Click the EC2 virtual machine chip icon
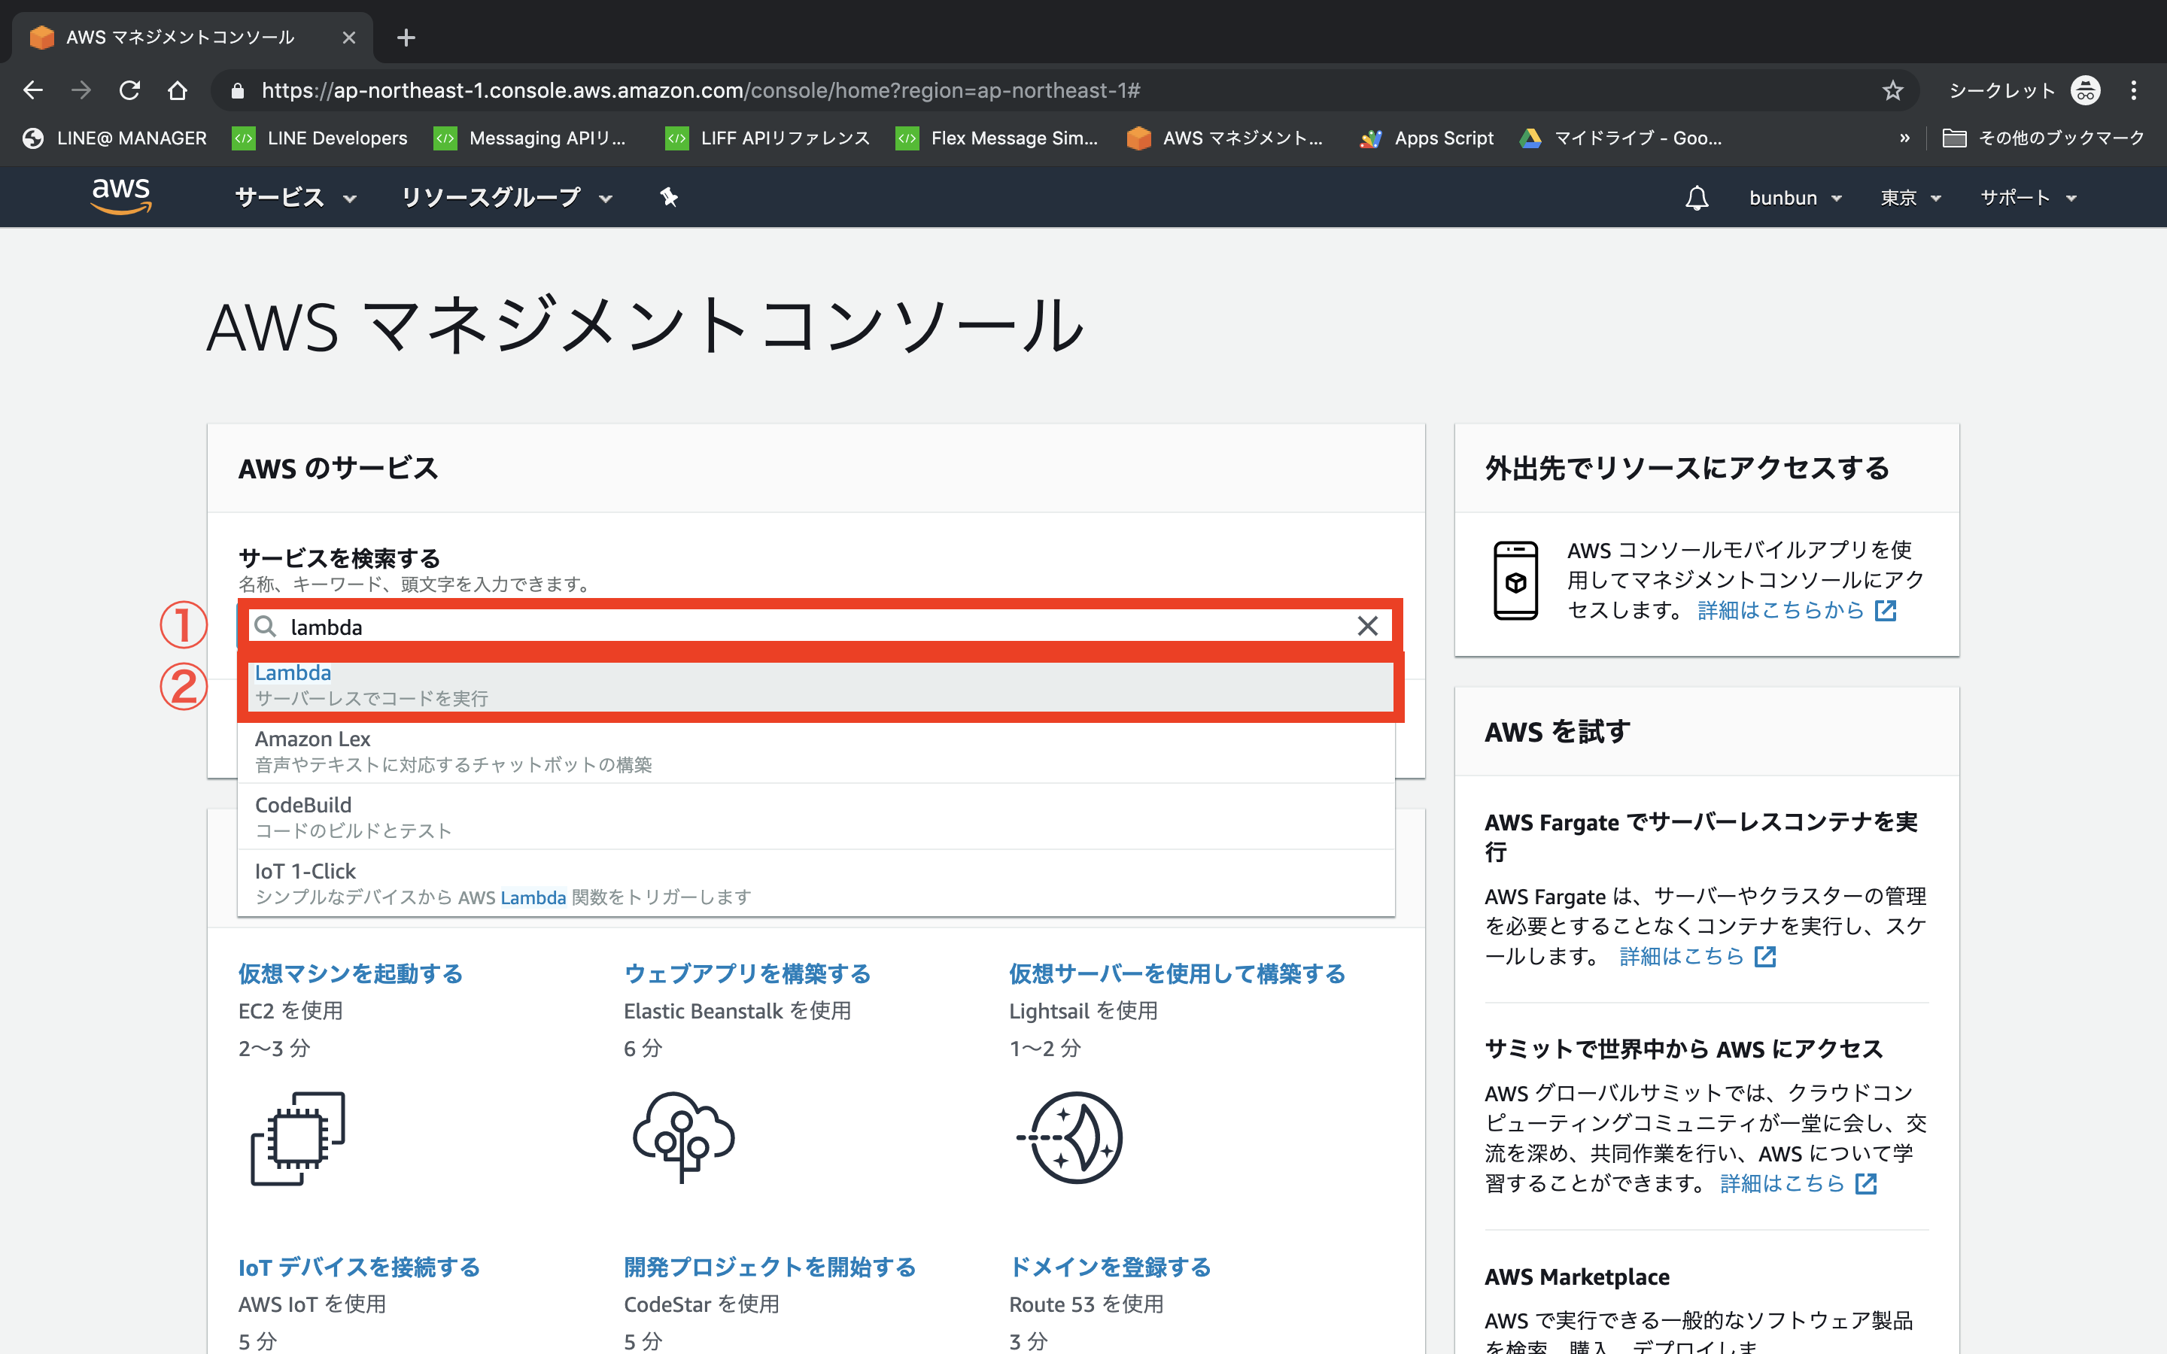 click(298, 1138)
